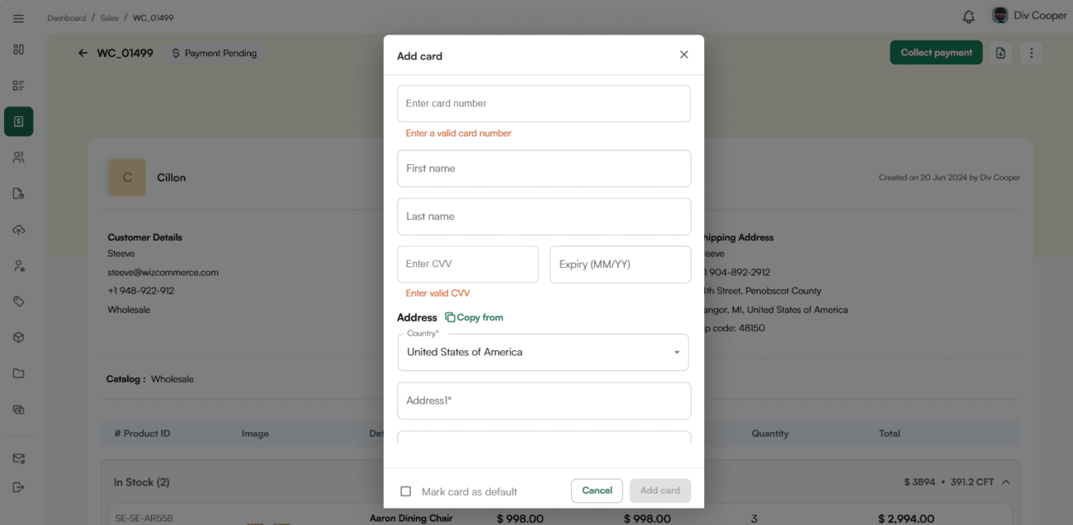Click the logout icon in sidebar
This screenshot has height=525, width=1073.
click(18, 487)
